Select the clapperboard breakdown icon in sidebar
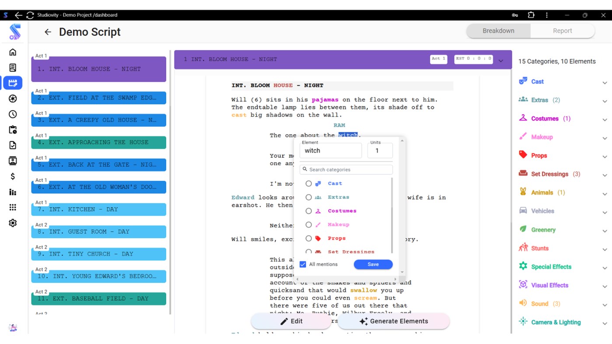The image size is (612, 344). click(13, 83)
